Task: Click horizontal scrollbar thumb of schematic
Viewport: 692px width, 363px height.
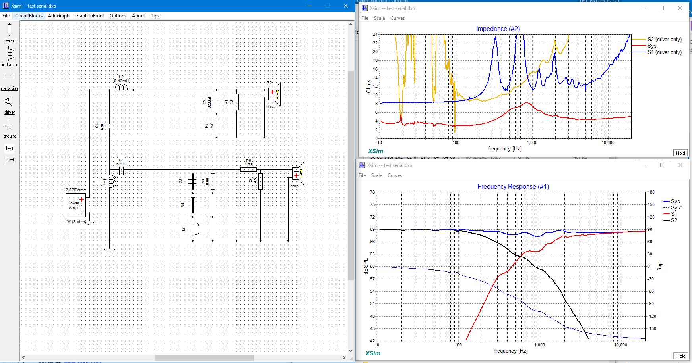Action: point(204,357)
